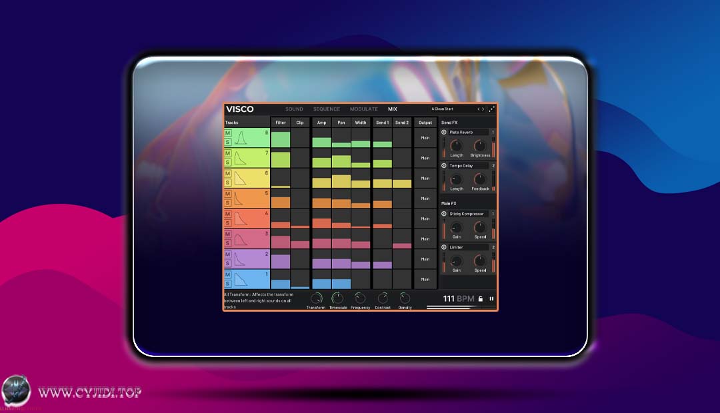Click Limiter Speed knob
Screen dimensions: 720x413
[x=480, y=261]
